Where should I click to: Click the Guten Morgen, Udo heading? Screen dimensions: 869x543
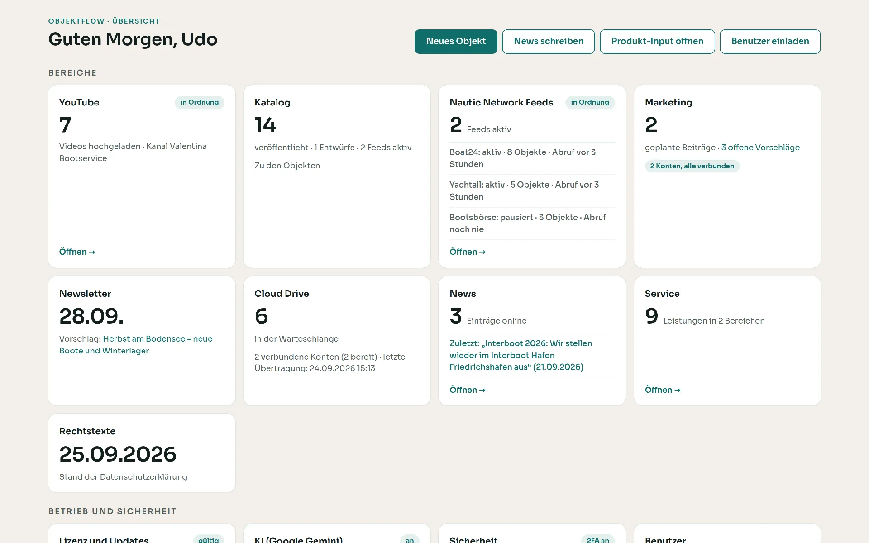pos(133,39)
